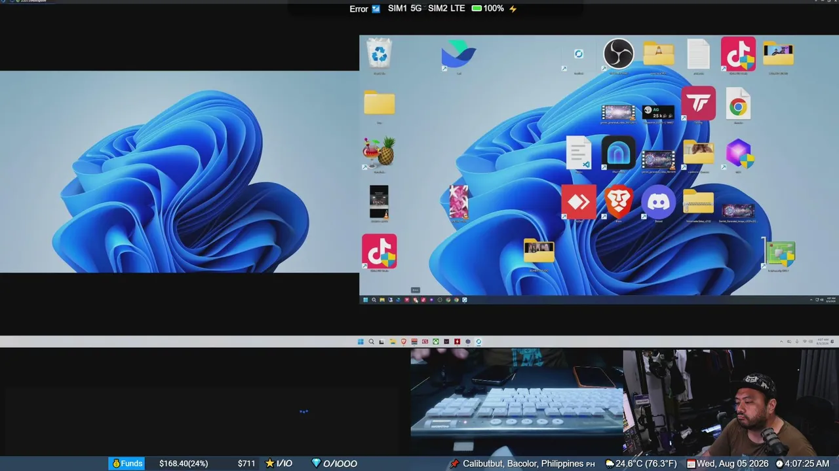Open the folder with the video thumbnail, top-right corner
The width and height of the screenshot is (839, 471).
tap(778, 54)
